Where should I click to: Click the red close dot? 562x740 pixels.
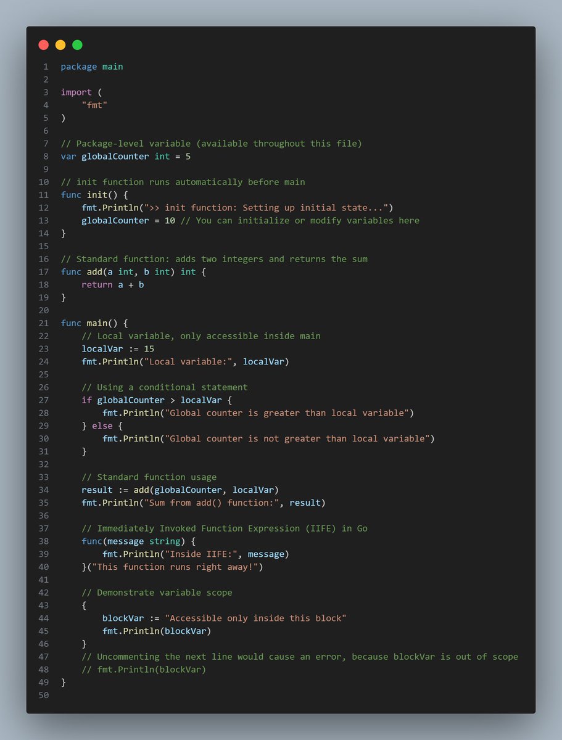[43, 44]
